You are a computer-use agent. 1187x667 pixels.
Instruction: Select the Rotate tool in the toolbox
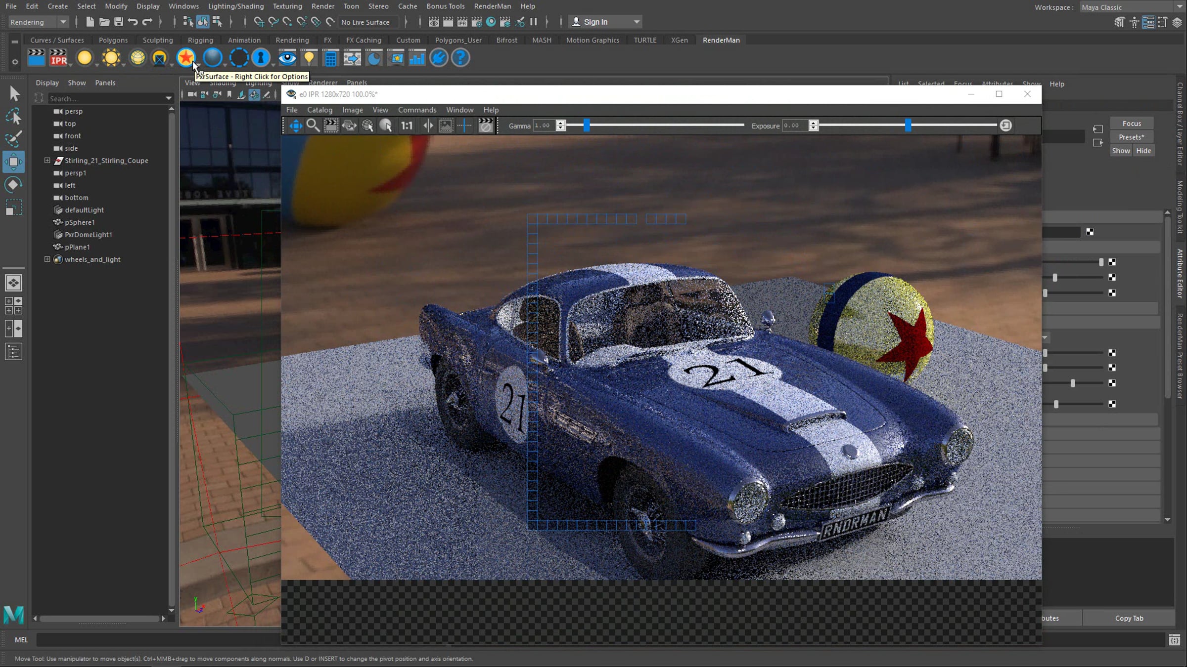coord(13,185)
